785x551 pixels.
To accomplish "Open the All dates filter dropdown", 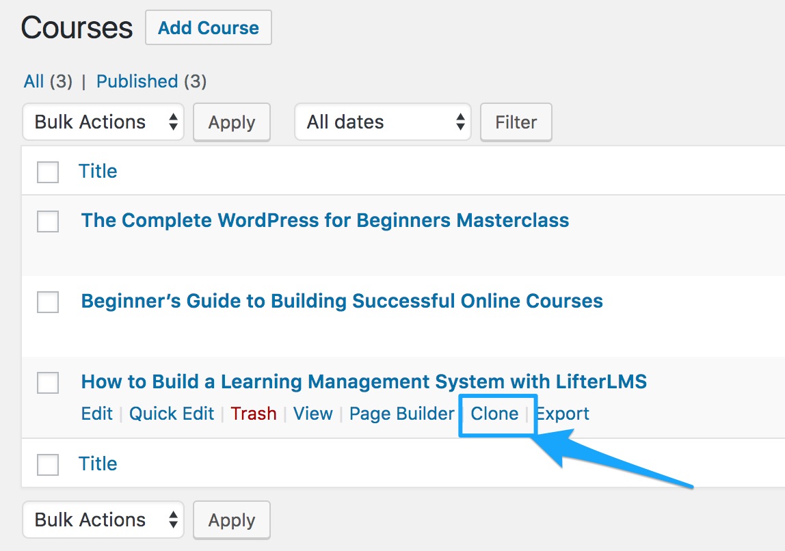I will (x=382, y=122).
